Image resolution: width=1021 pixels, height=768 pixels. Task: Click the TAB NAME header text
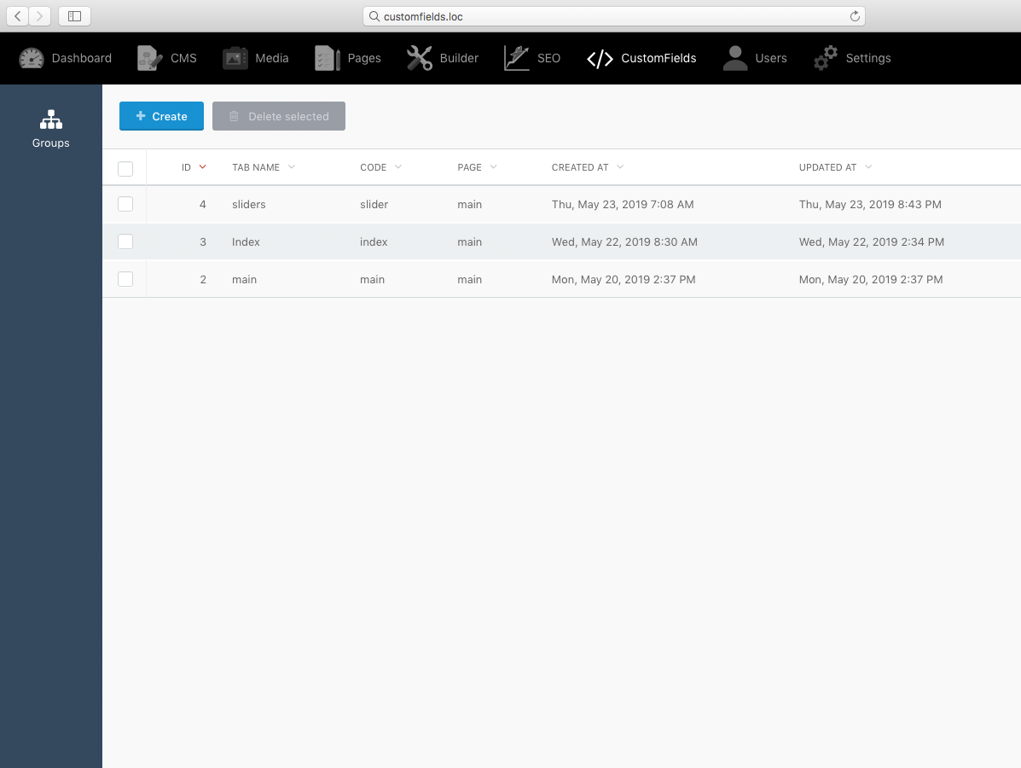[256, 167]
